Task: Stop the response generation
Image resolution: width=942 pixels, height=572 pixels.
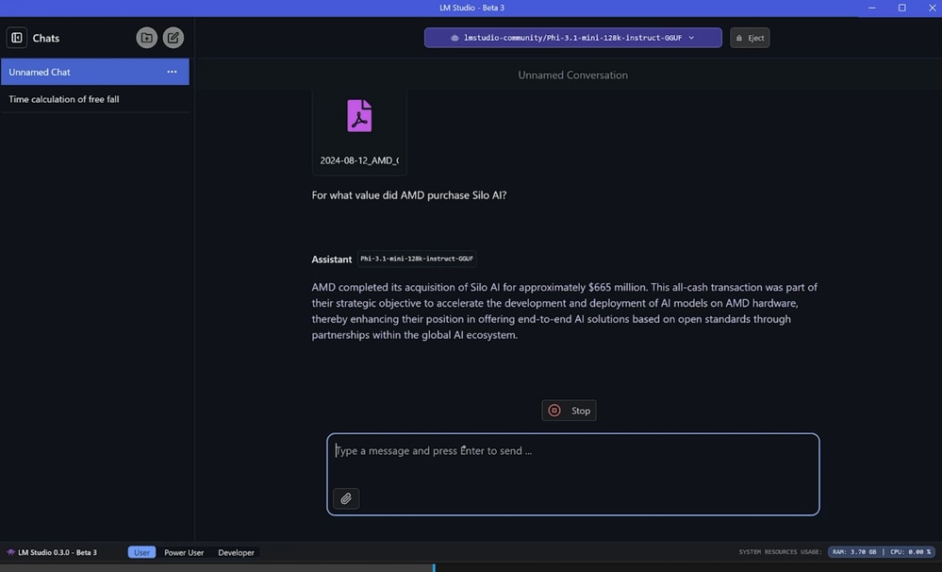Action: click(569, 411)
